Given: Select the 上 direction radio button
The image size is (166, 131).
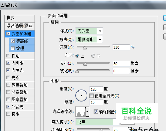Looking at the screenshot, I should tap(77, 56).
